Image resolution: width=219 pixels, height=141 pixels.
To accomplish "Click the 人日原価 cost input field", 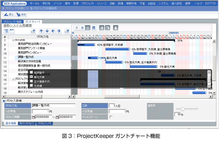I will tap(40, 111).
